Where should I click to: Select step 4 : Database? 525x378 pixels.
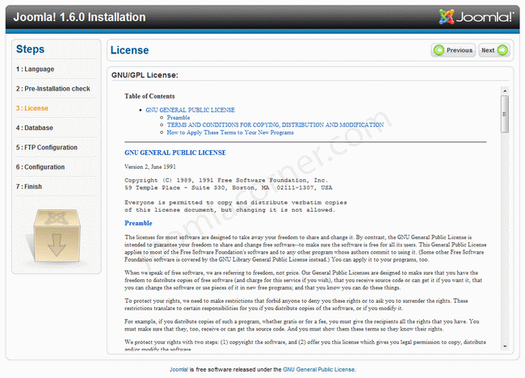coord(35,128)
